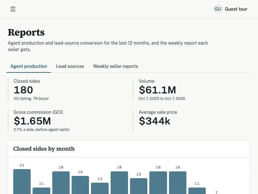The image size is (258, 194).
Task: Click the "Oct 7, 2025 to Oct 7, 2026" range
Action: point(162,99)
